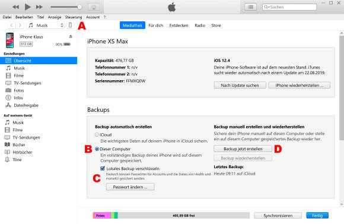This screenshot has height=224, width=344.
Task: Open the list view icon beside search
Action: tap(250, 7)
